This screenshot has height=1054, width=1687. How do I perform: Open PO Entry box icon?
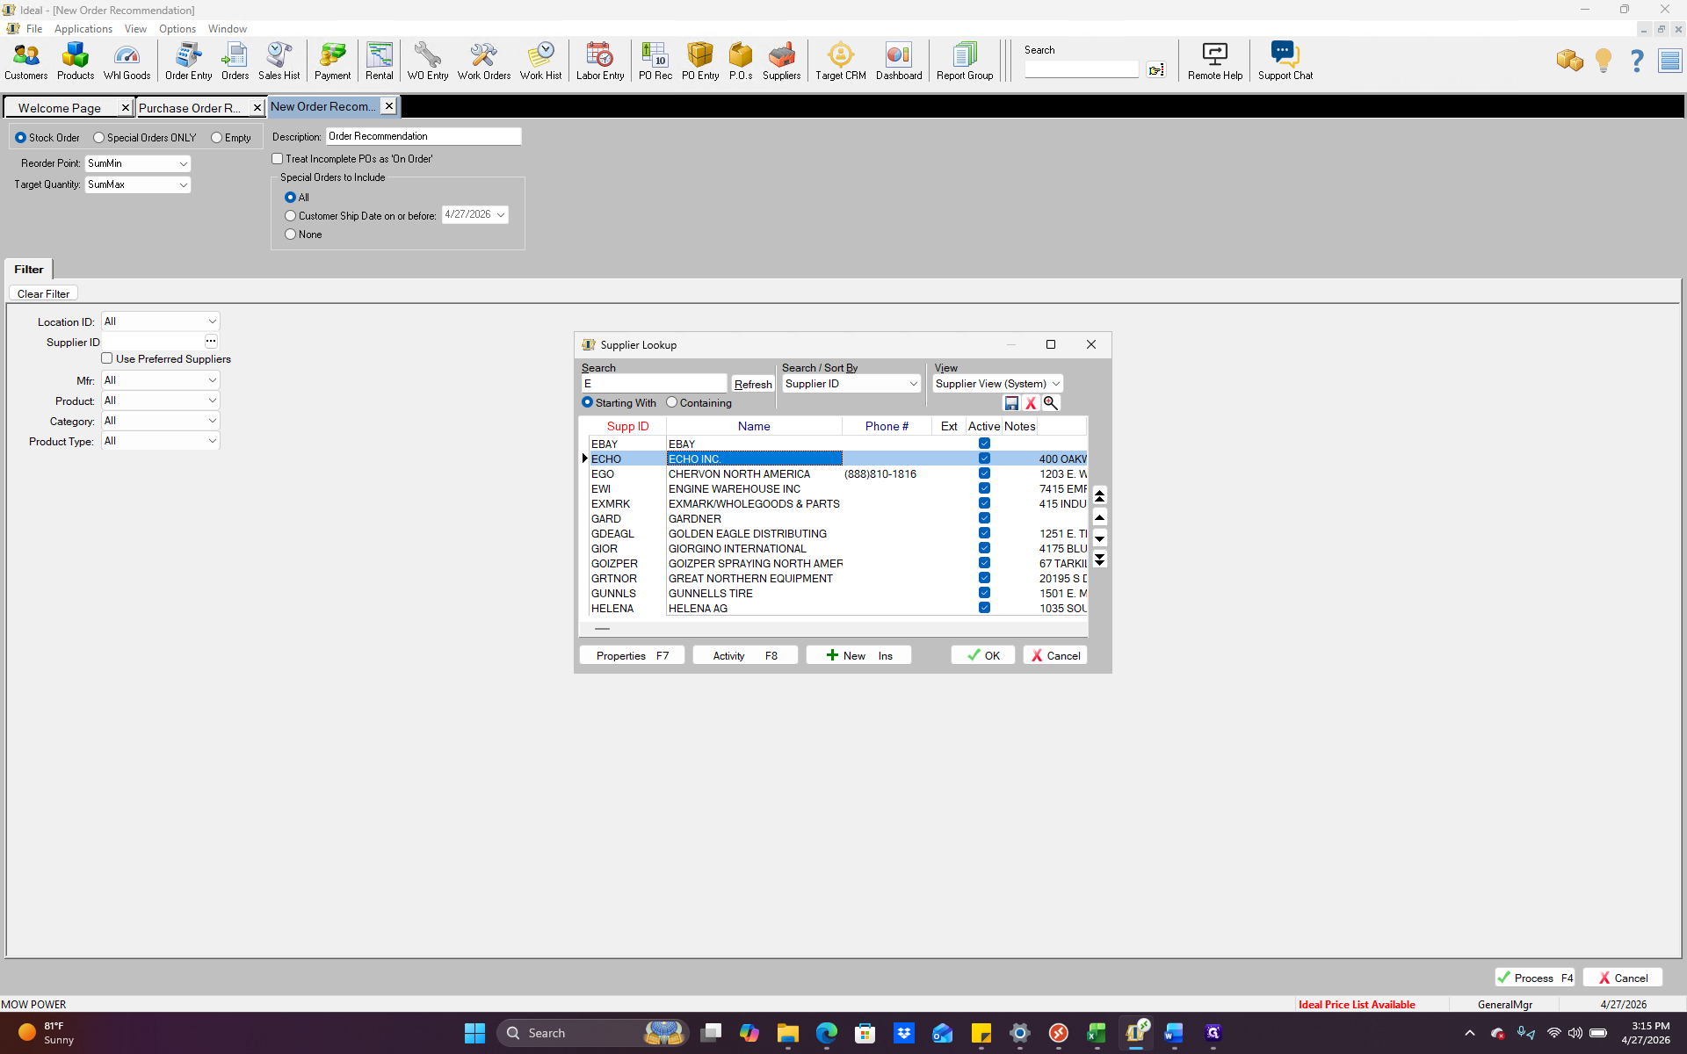[700, 61]
